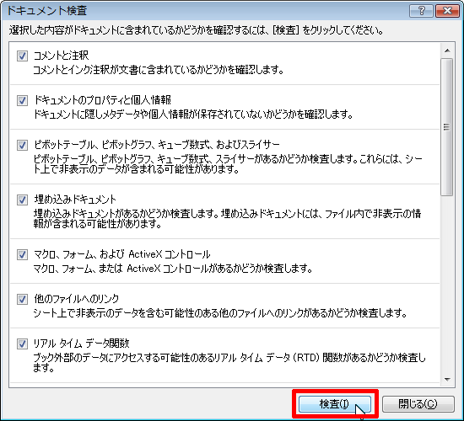
Task: Click the vertical scrollbar thumb
Action: [x=447, y=127]
